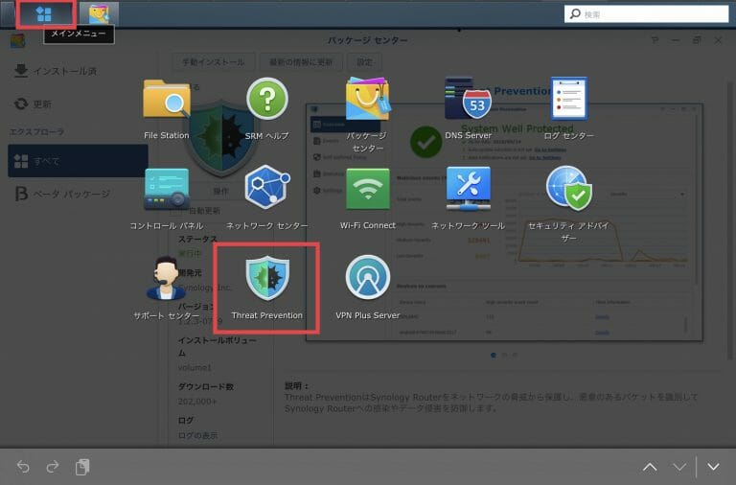736x485 pixels.
Task: Open Network Tools app
Action: click(468, 198)
